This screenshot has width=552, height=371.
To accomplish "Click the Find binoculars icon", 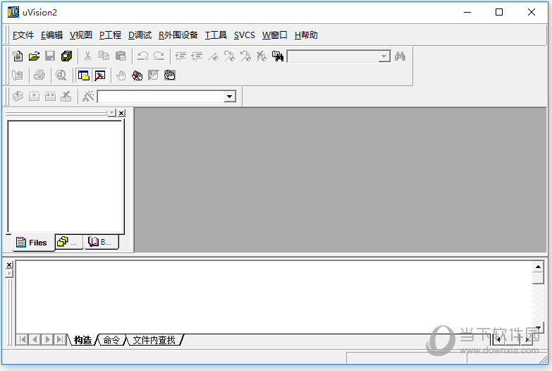I will click(x=400, y=56).
